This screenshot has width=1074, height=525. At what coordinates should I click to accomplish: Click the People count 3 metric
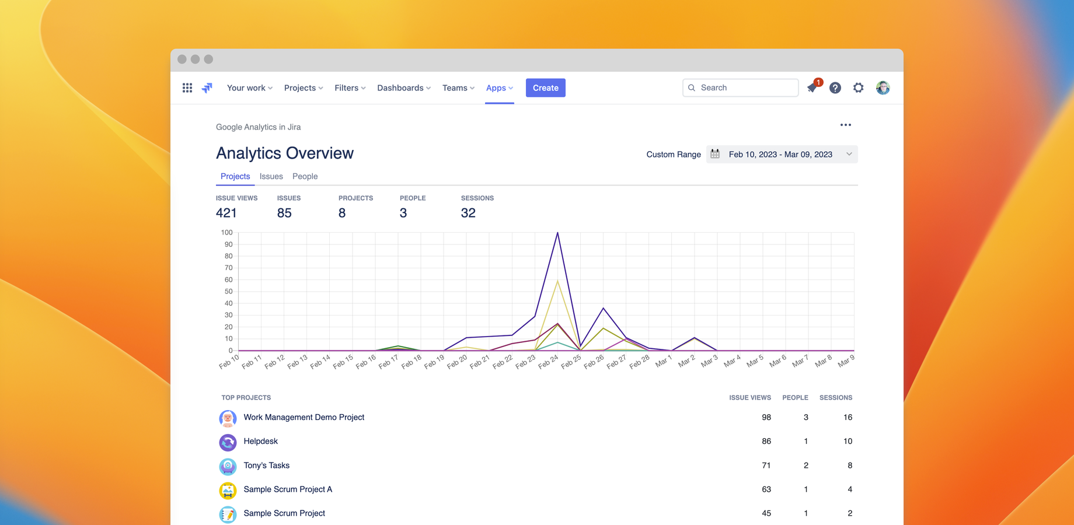pos(403,213)
